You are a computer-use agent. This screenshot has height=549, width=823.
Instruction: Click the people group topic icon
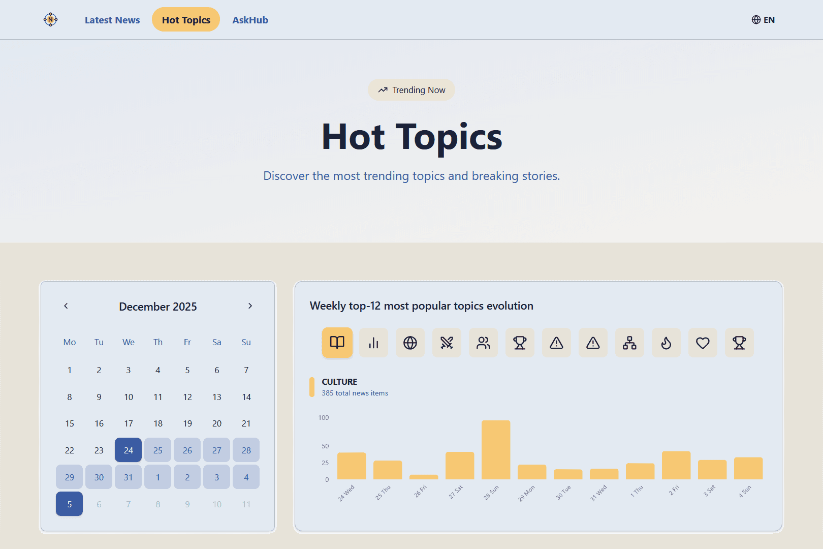pyautogui.click(x=483, y=343)
